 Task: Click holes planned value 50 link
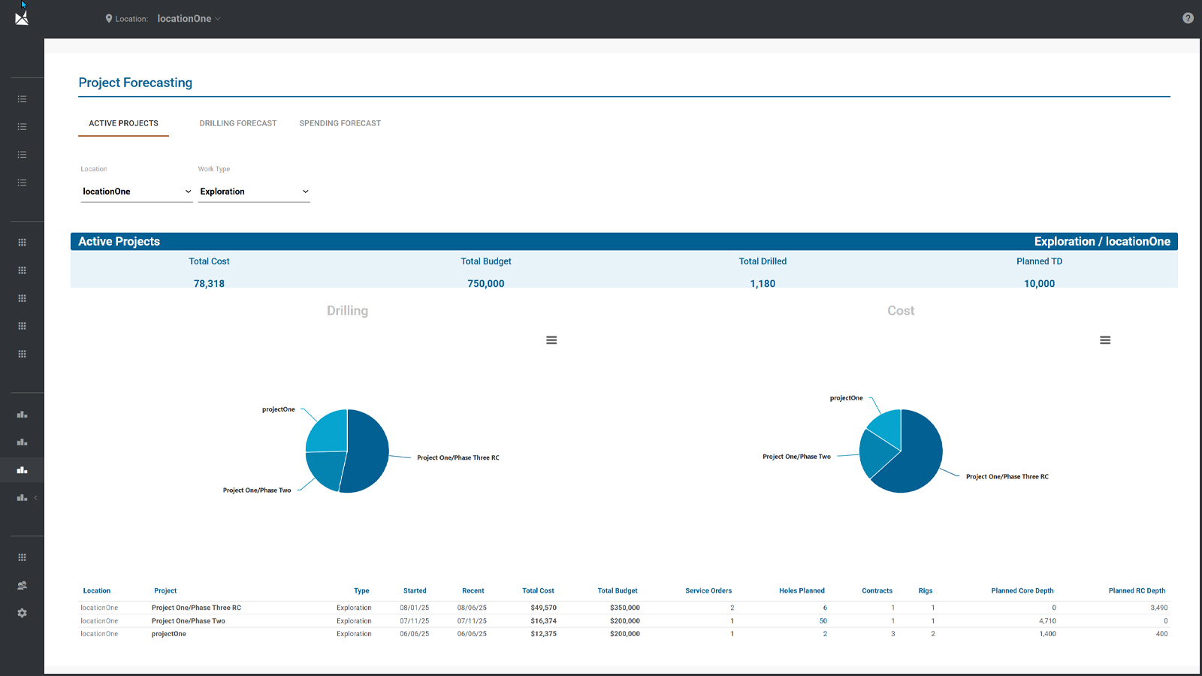click(823, 621)
